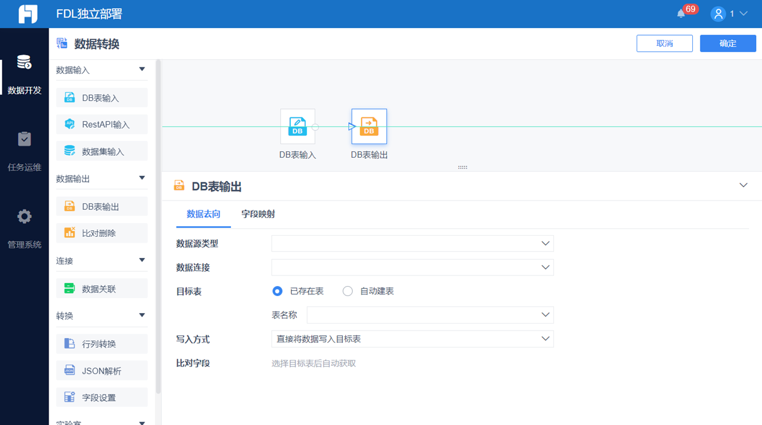Open the 任务运维 clipboard icon
Viewport: 762px width, 425px height.
[24, 139]
